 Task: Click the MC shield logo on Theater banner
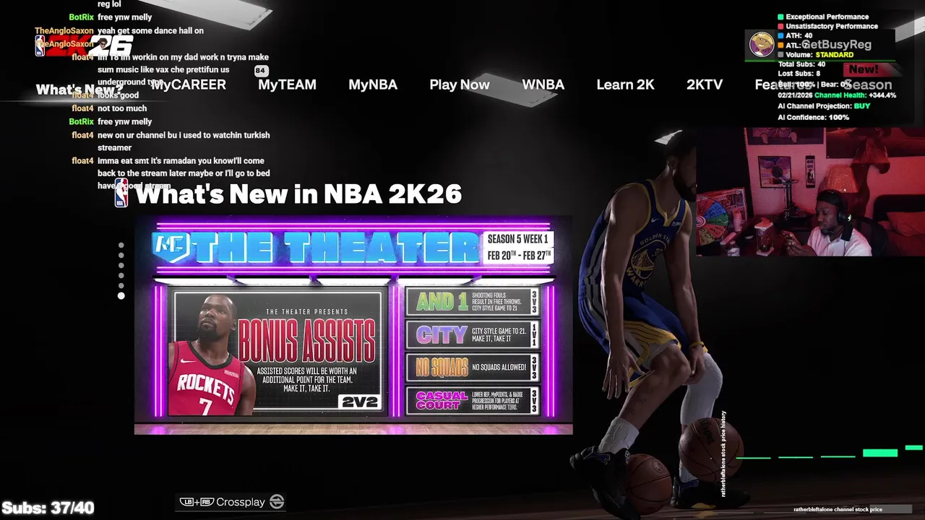click(x=171, y=246)
